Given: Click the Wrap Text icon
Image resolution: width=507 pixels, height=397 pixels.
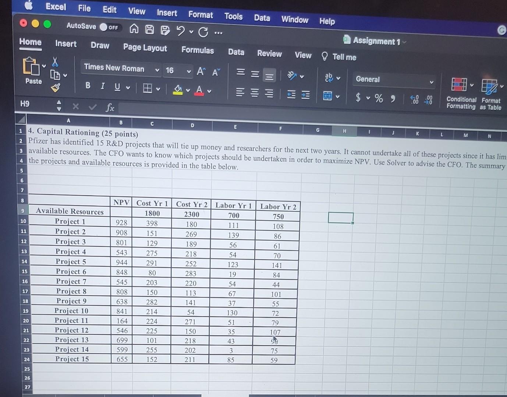Looking at the screenshot, I should tap(329, 77).
